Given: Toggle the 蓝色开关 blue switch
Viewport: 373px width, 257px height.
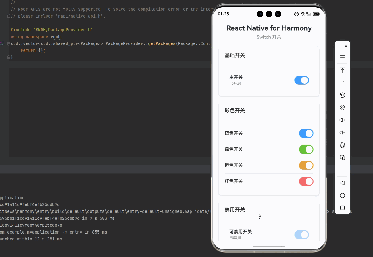Looking at the screenshot, I should [x=306, y=134].
